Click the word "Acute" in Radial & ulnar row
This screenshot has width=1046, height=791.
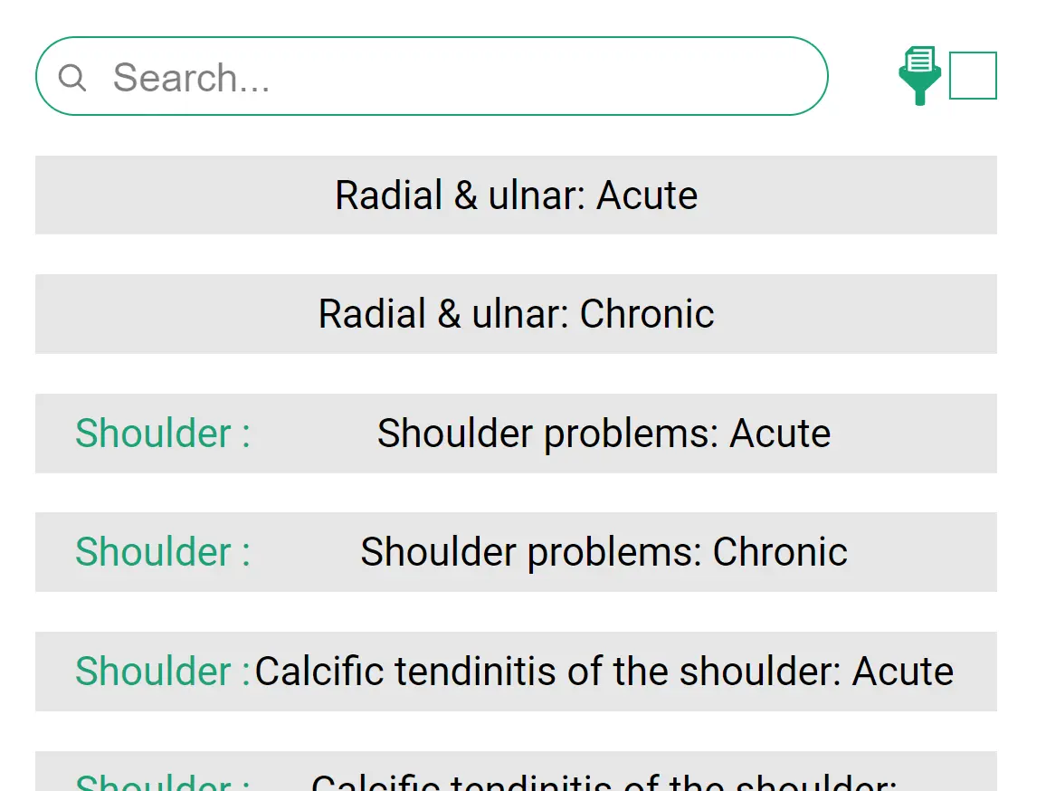pyautogui.click(x=647, y=195)
